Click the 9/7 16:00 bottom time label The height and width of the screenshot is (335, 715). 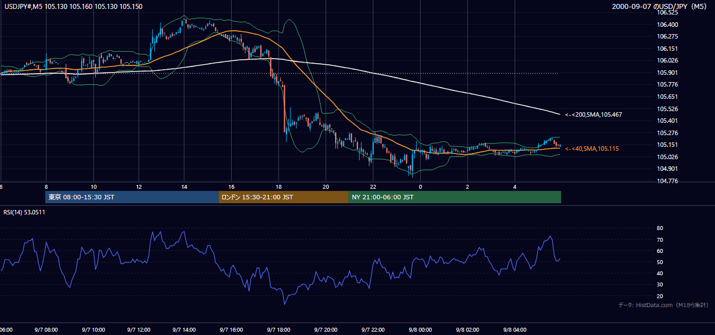tap(231, 330)
